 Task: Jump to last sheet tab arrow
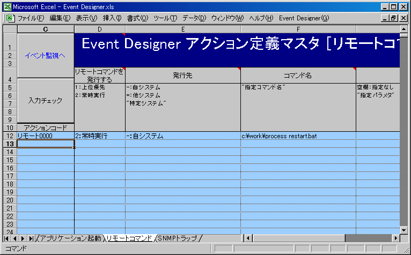coord(31,238)
